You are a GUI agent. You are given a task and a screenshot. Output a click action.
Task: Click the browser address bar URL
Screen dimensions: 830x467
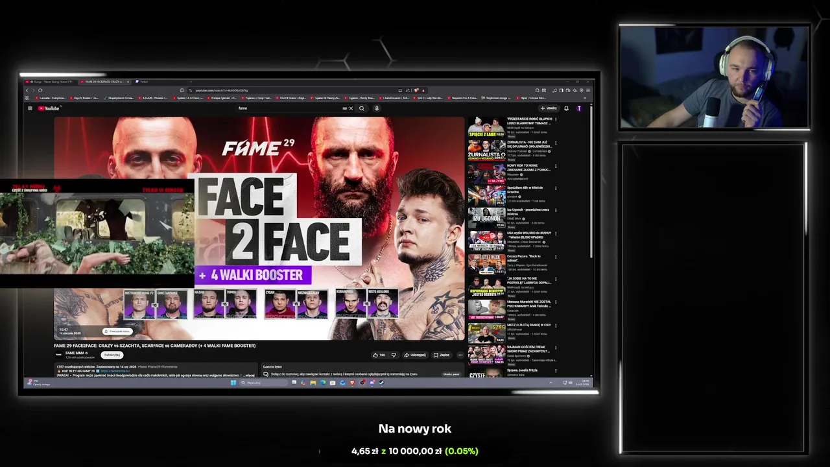pos(221,90)
